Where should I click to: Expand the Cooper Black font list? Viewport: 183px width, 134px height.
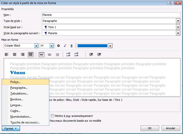coord(36,46)
